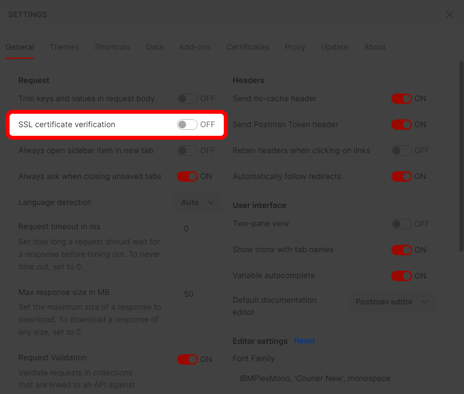The image size is (464, 394).
Task: Switch to the Themes tab
Action: pos(64,47)
